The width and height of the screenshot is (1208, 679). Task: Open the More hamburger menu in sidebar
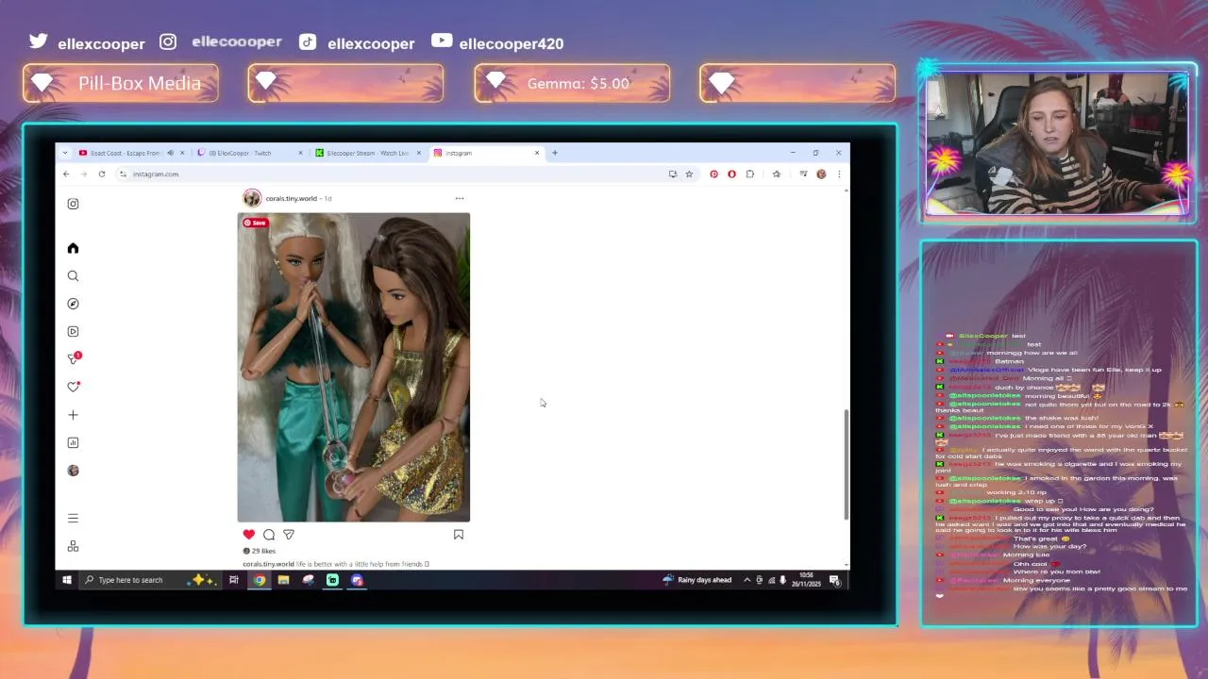pos(73,519)
